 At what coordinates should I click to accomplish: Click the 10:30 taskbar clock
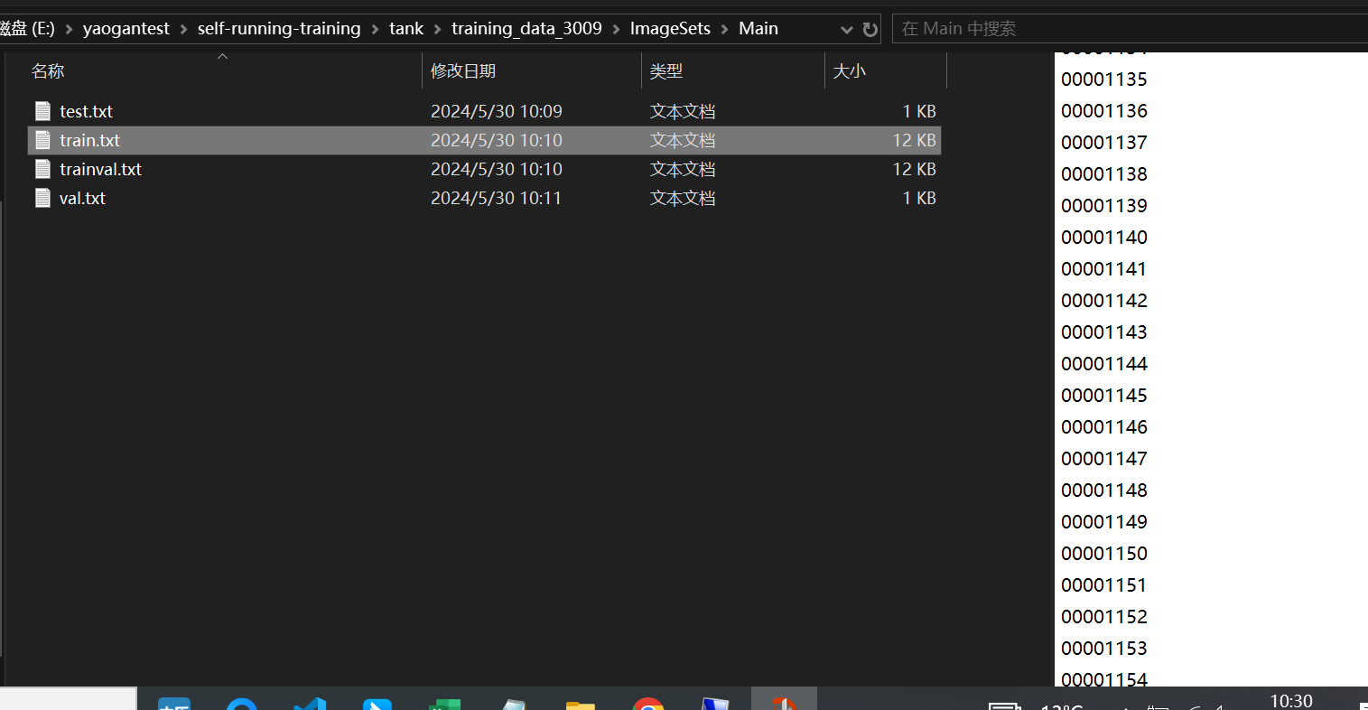(1291, 701)
